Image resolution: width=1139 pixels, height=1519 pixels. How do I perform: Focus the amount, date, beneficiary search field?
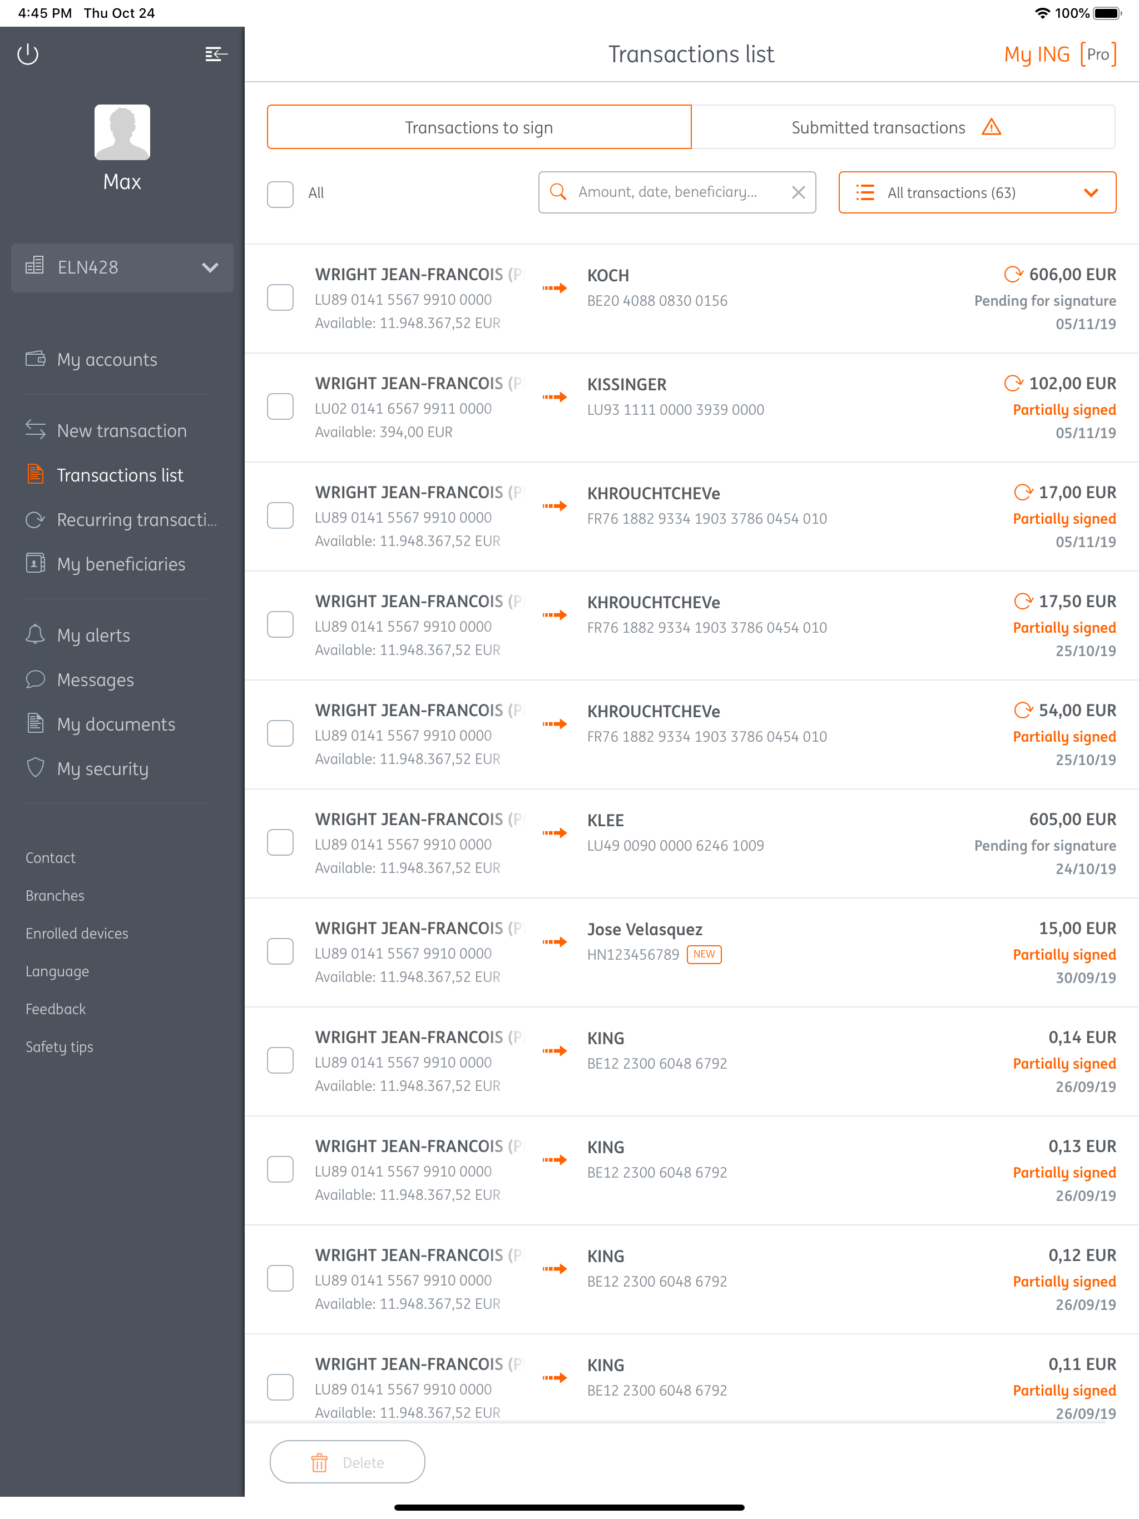(x=677, y=192)
